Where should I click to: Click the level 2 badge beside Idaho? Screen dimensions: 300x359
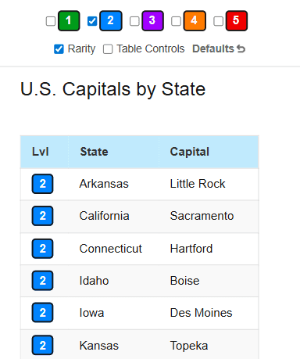point(42,281)
